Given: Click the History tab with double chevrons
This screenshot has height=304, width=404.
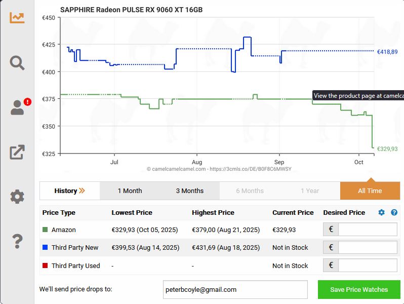Looking at the screenshot, I should 69,191.
